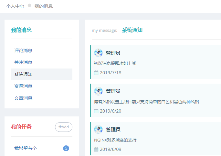
Task: Open the 博客风格设置上线 notification text
Action: tap(147, 102)
